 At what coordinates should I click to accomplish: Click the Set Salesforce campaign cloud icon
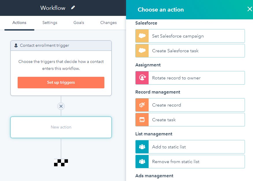[142, 36]
